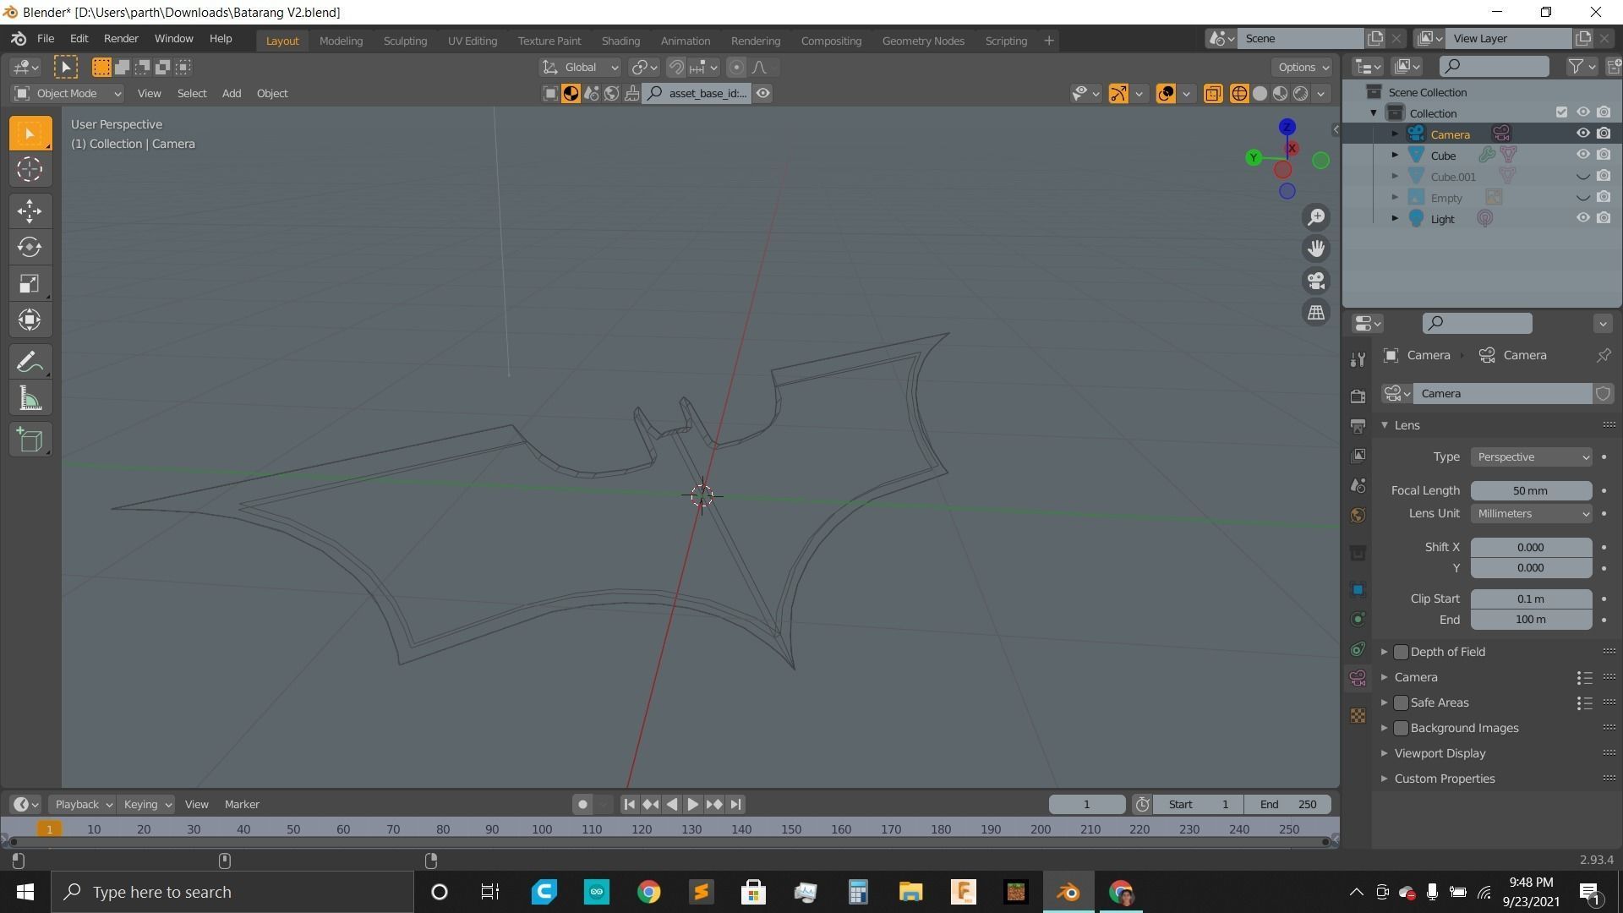This screenshot has width=1623, height=913.
Task: Activate the Transform tool
Action: coord(30,320)
